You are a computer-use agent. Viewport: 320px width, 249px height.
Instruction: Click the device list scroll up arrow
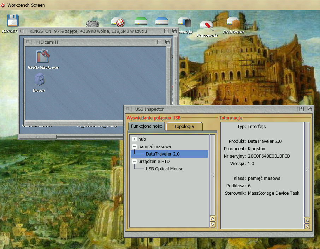[212, 219]
